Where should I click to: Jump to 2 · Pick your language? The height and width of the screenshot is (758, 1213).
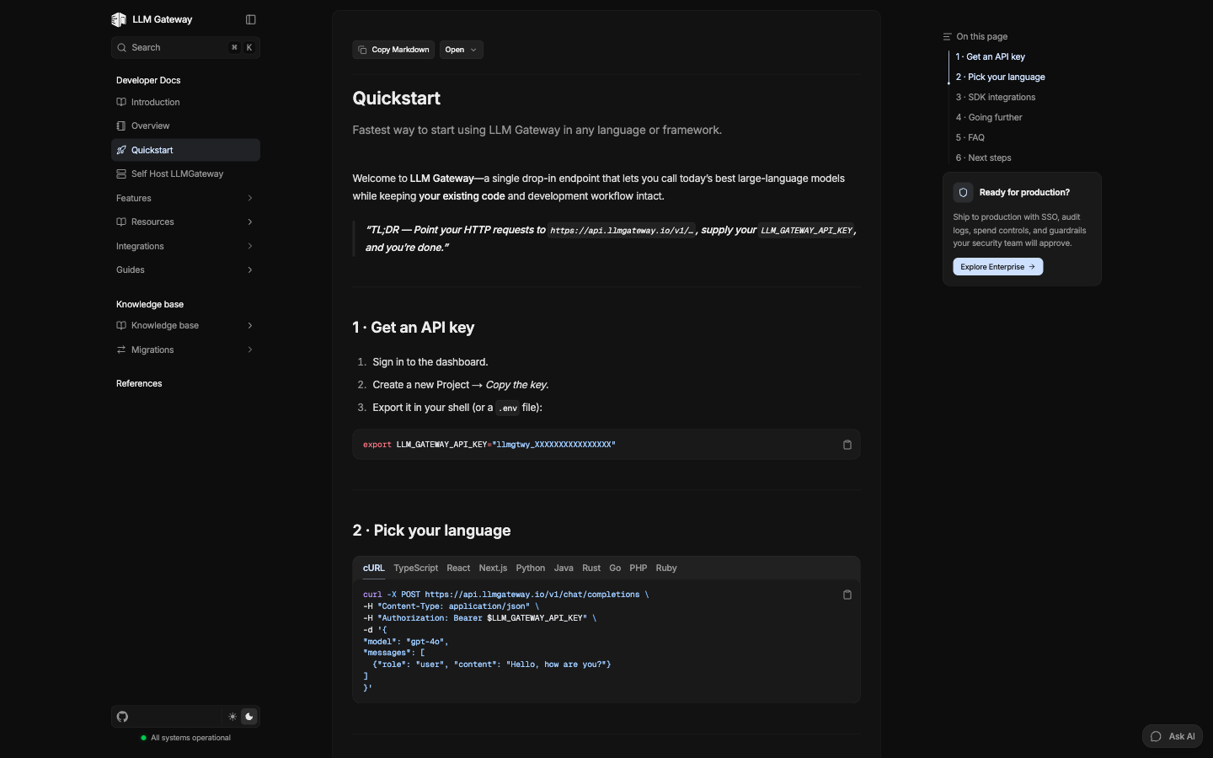[x=1001, y=77]
